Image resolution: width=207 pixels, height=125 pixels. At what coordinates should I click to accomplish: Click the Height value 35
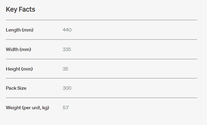(x=65, y=69)
